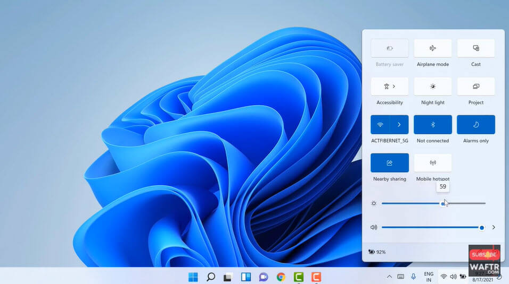
Task: Open orange Camtasia recorder on taskbar
Action: pos(316,277)
